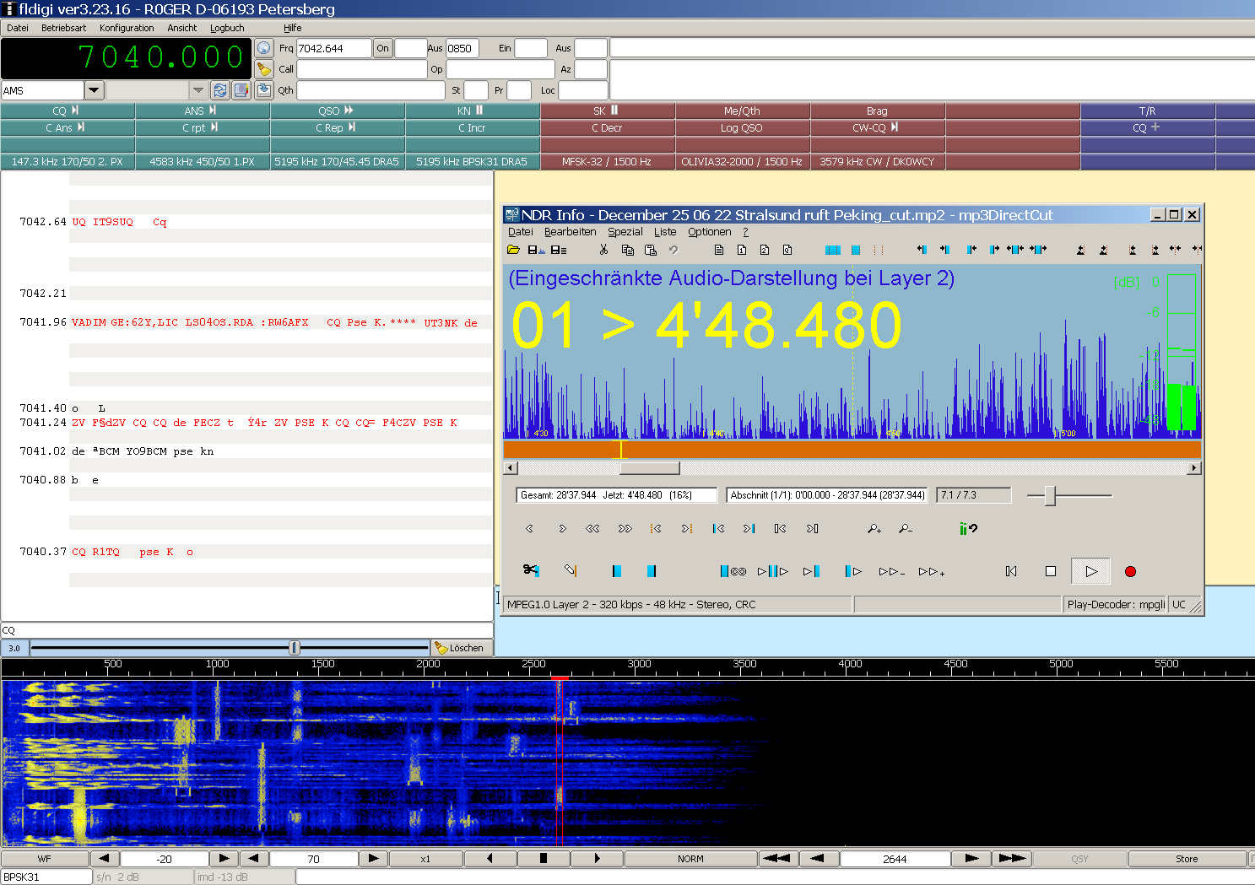
Task: Open the Konfiguration menu in fldigi
Action: 127,28
